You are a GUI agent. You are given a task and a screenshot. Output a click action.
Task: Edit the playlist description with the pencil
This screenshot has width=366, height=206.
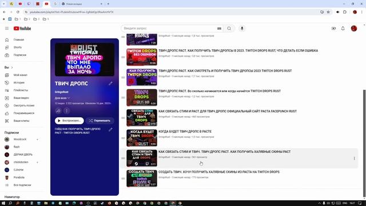[x=110, y=129]
